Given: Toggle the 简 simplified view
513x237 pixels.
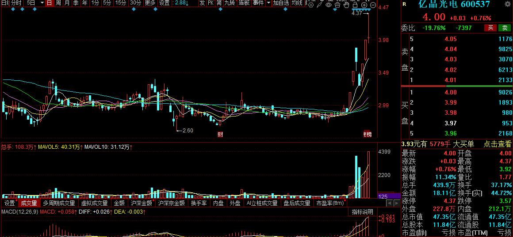Looking at the screenshot, I should 219,3.
